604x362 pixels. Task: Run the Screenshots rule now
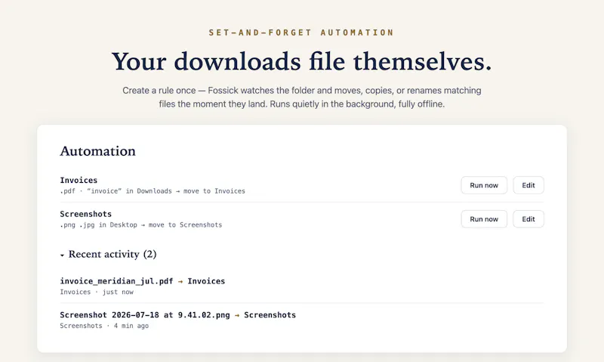pyautogui.click(x=484, y=219)
